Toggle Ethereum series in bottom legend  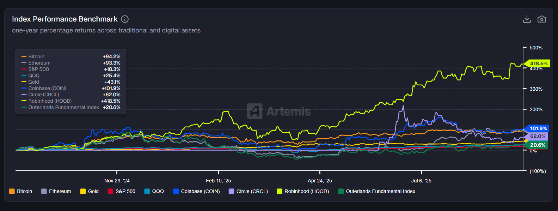click(x=56, y=191)
